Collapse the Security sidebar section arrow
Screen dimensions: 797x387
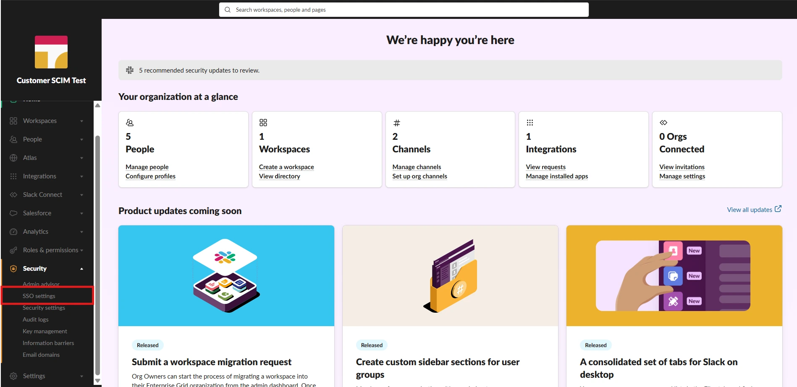[81, 269]
